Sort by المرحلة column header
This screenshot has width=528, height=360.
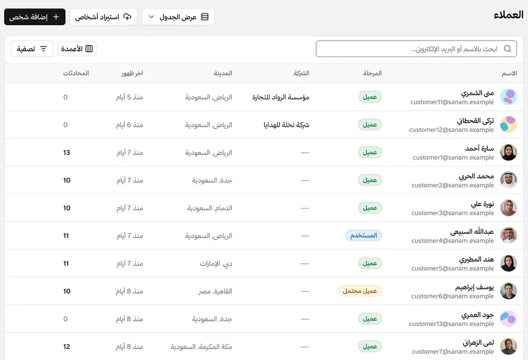(x=372, y=73)
